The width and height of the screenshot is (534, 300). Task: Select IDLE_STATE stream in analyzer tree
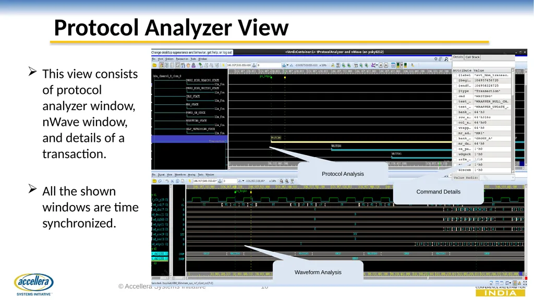click(193, 97)
